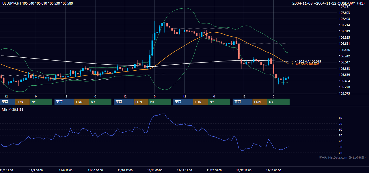Click the leftmost 東京 session block
The height and width of the screenshot is (173, 369).
(7, 102)
